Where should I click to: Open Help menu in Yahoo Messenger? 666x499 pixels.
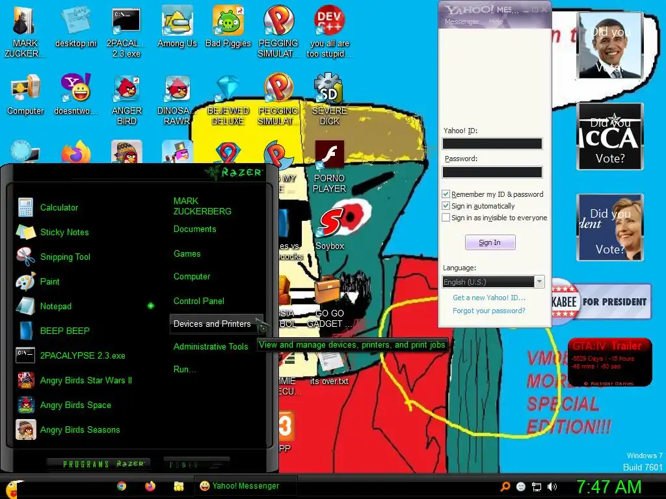496,21
